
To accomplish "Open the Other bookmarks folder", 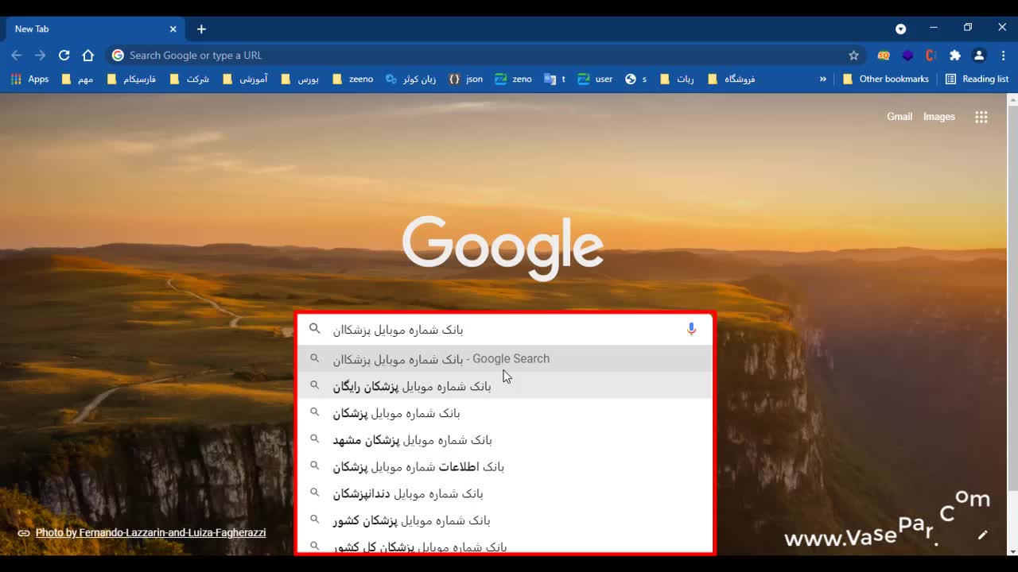I will (x=885, y=79).
